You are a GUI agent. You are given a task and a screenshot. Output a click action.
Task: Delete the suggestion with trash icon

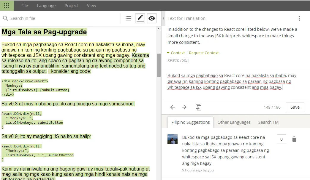pos(294,139)
